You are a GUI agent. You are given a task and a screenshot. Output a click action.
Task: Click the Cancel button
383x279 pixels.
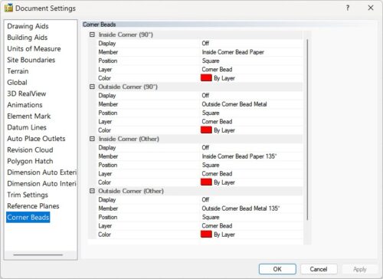pos(319,269)
